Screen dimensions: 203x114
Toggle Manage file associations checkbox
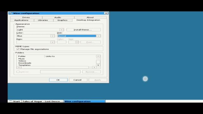[18, 49]
